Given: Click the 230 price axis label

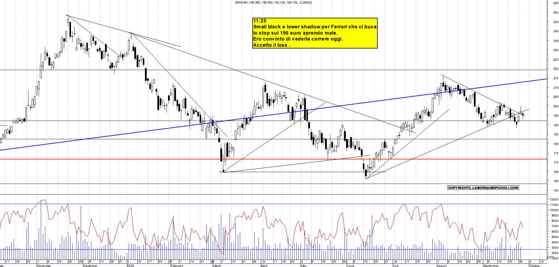Looking at the screenshot, I should [x=556, y=50].
